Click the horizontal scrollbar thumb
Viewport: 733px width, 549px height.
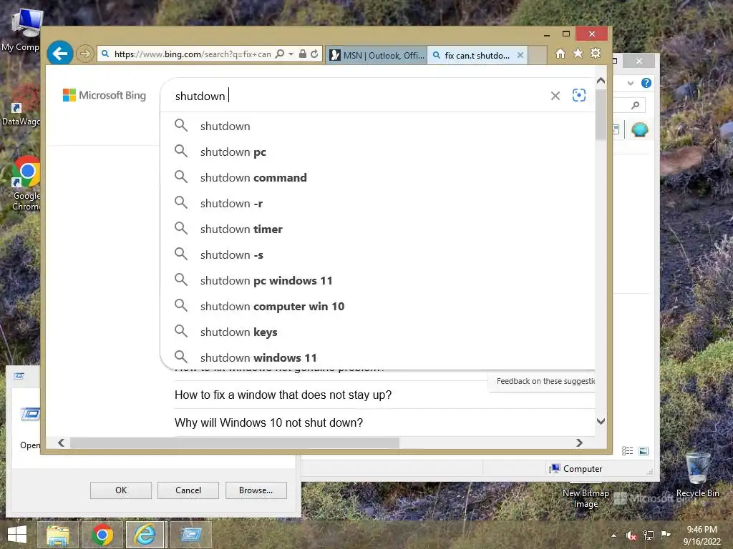235,442
